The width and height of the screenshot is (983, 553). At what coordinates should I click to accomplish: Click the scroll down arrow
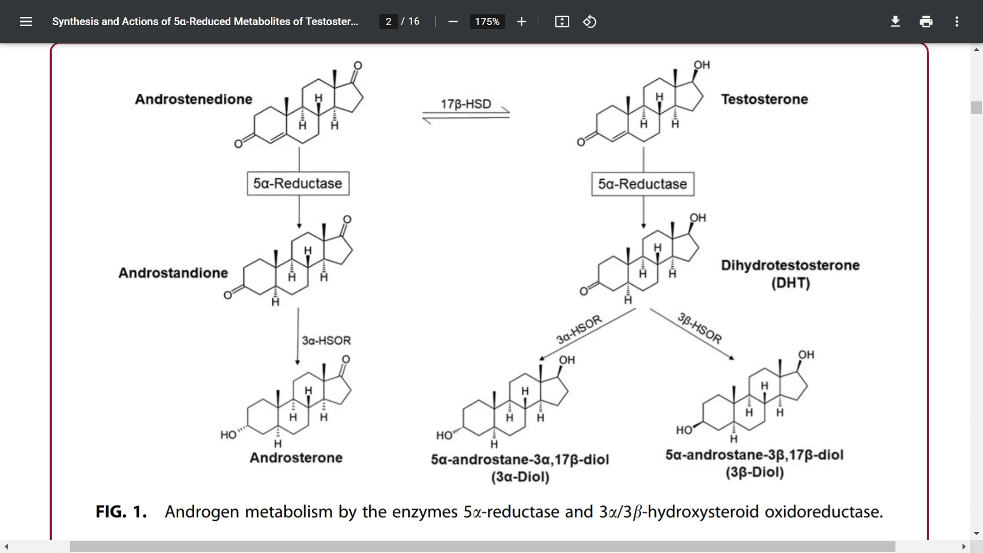point(976,534)
